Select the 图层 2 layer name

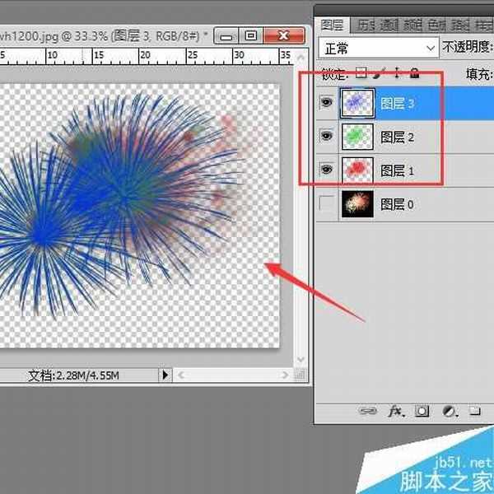click(398, 137)
